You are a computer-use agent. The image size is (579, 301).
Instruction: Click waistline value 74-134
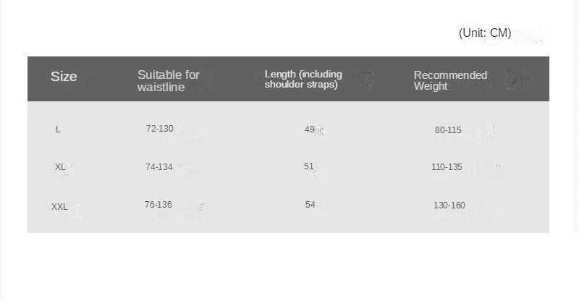159,167
